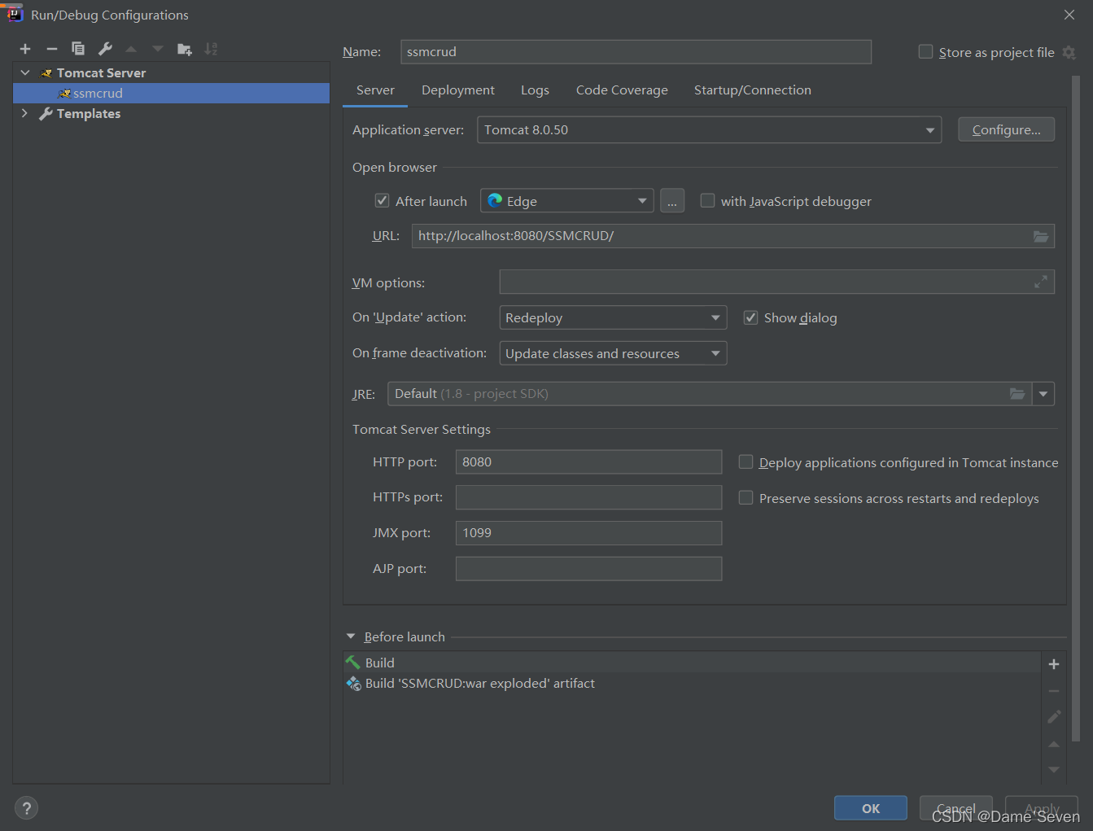Screen dimensions: 1093x831
Task: Add new configuration with plus icon
Action: pyautogui.click(x=25, y=49)
